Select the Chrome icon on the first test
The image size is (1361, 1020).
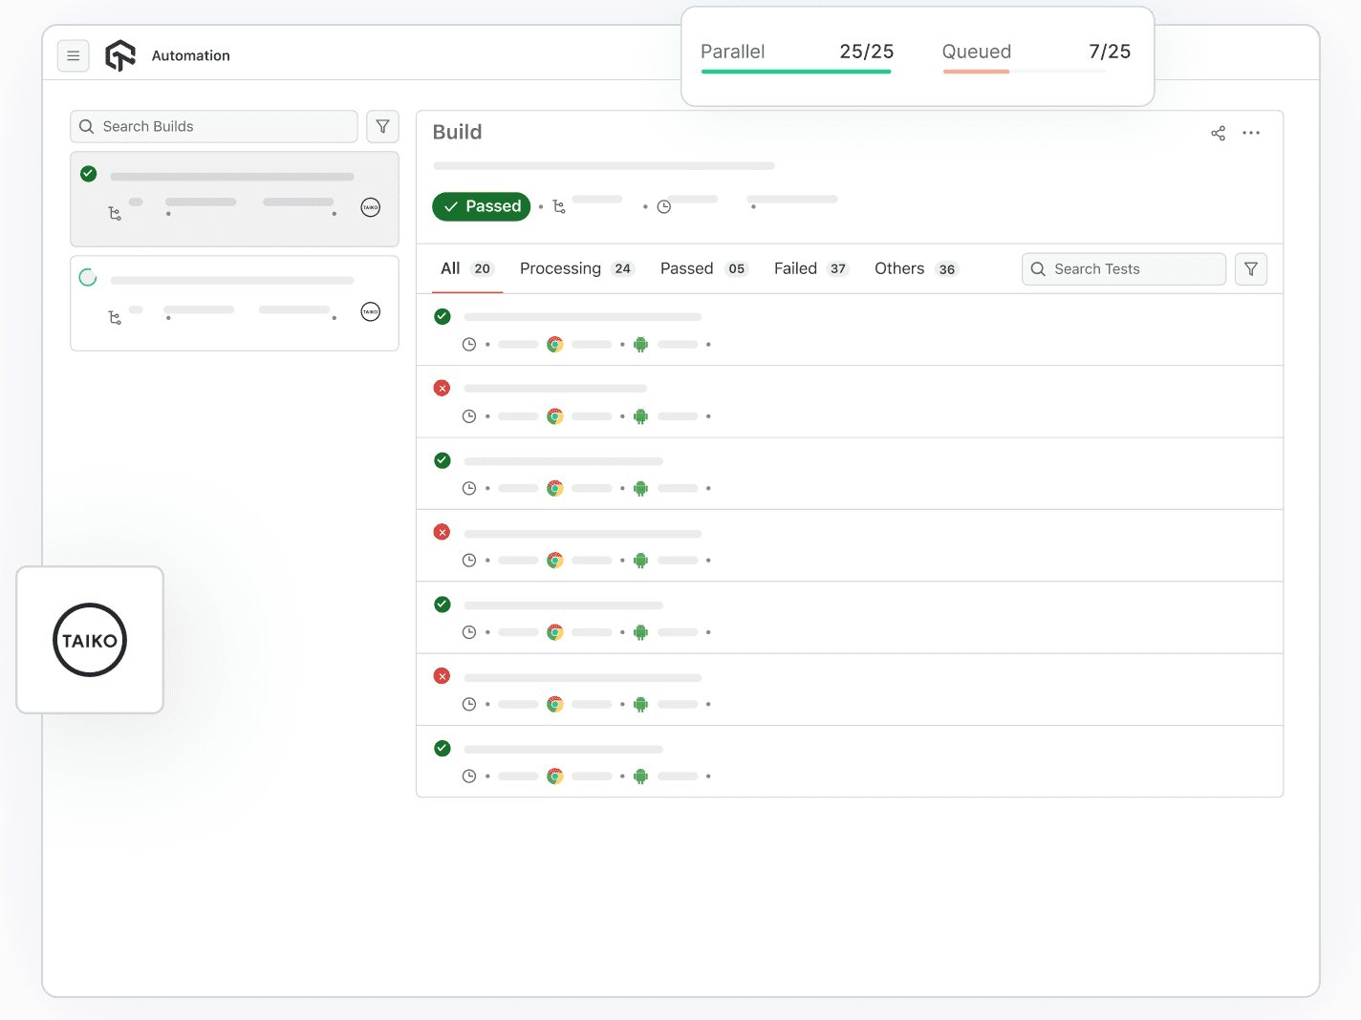pyautogui.click(x=555, y=344)
